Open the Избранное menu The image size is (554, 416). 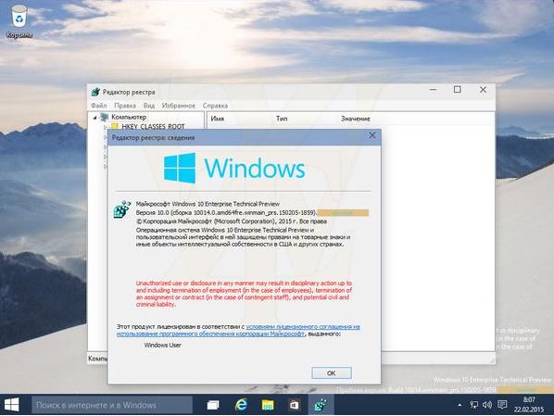coord(179,106)
